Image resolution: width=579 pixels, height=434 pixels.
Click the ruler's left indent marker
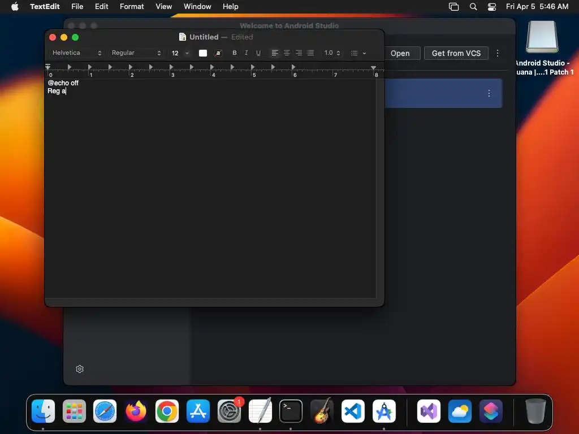[x=48, y=67]
